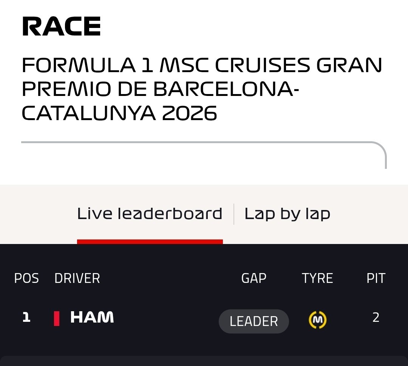Click the PIT column header

click(376, 278)
